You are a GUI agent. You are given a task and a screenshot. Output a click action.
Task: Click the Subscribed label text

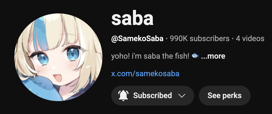pos(153,95)
